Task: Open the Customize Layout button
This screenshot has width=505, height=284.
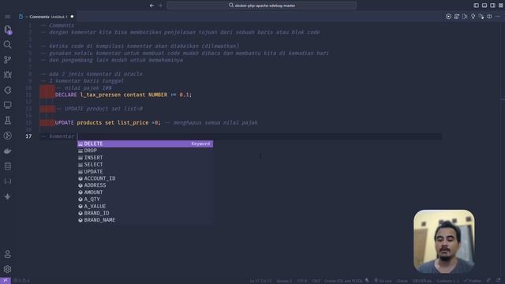Action: (501, 6)
